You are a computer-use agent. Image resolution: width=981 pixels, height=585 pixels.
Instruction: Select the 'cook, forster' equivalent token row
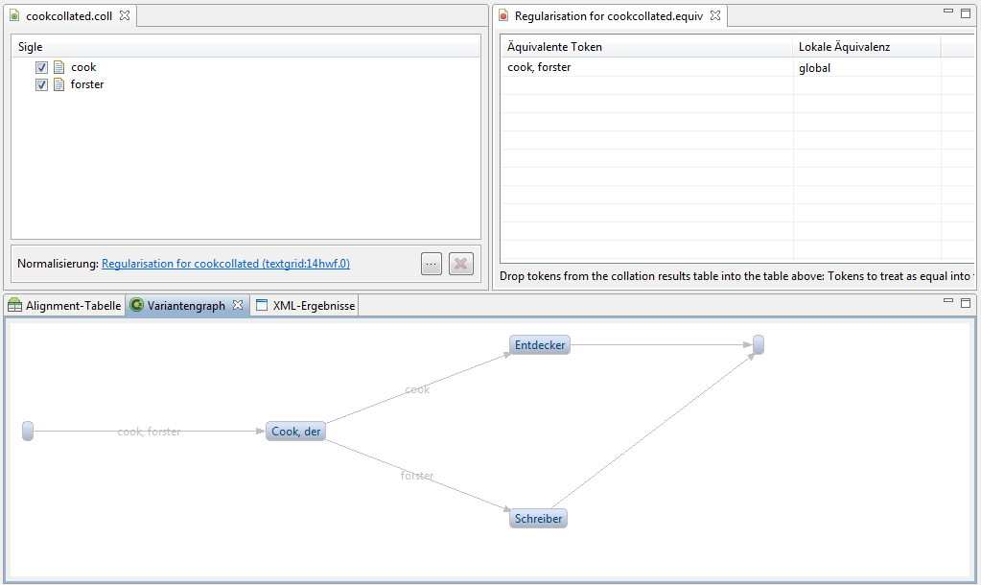click(647, 68)
